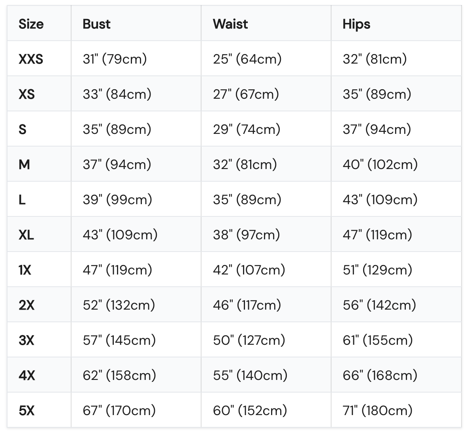
Task: Select the XL size row label
Action: tap(26, 235)
